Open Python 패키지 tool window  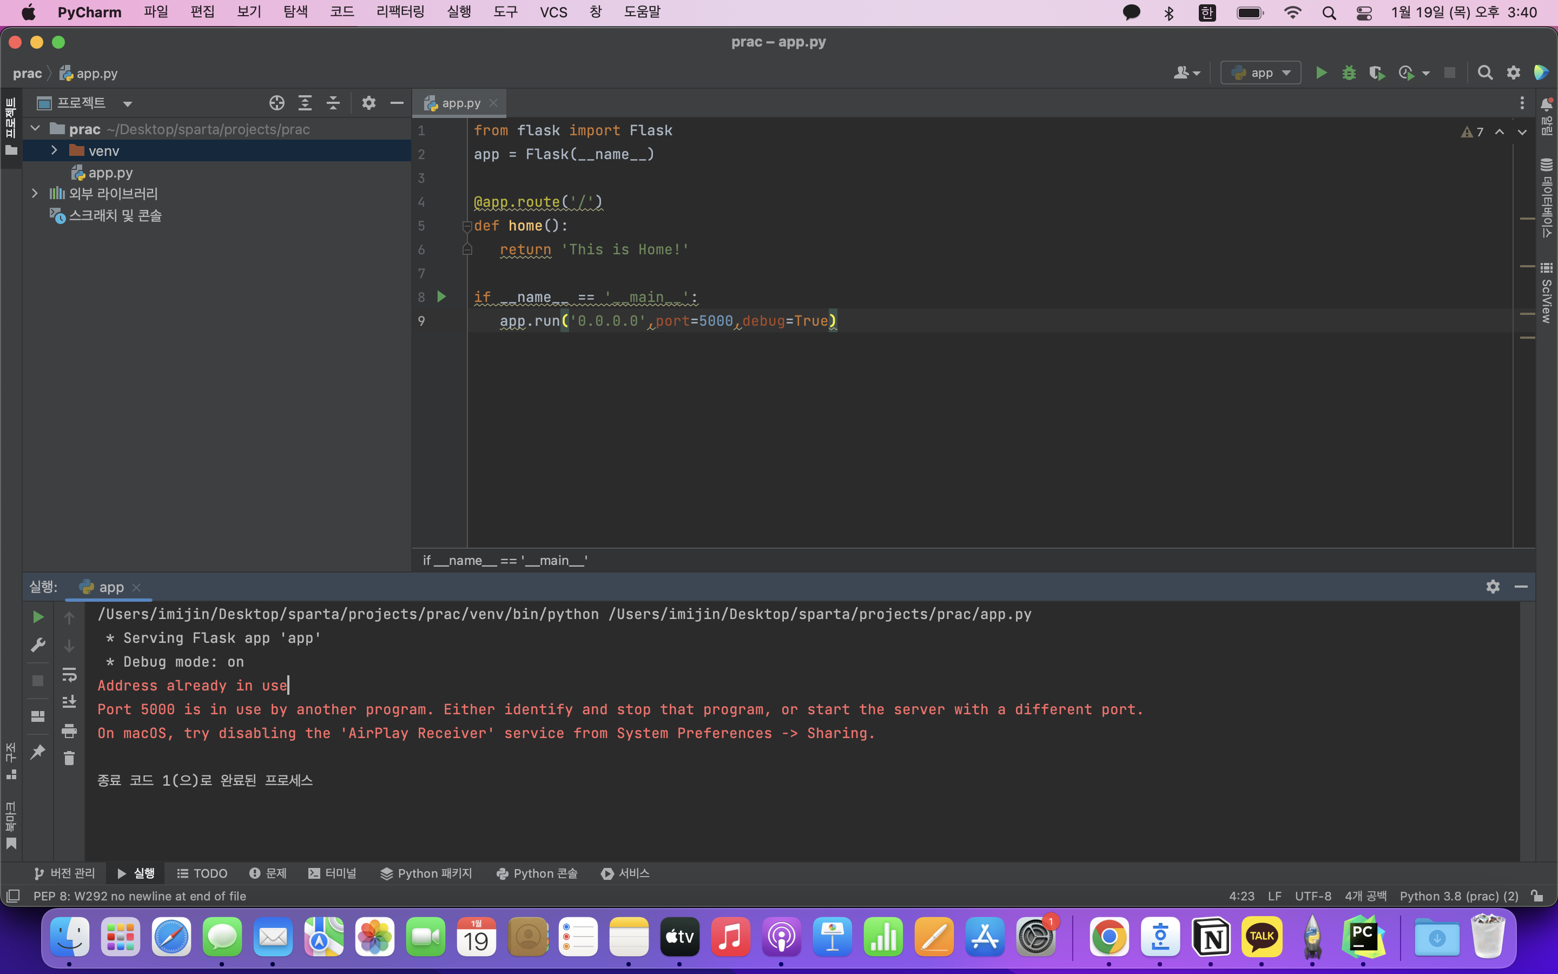coord(426,873)
